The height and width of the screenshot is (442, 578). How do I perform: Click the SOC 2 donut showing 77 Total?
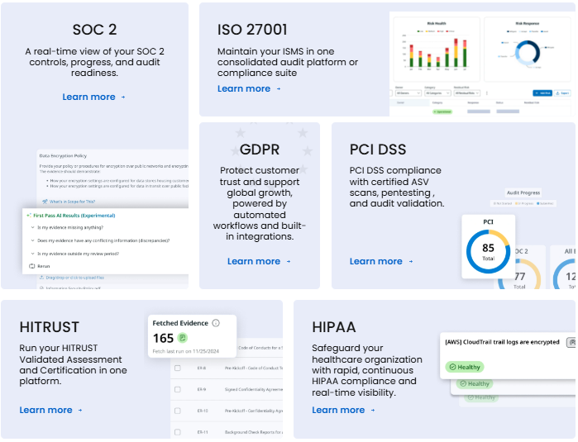520,274
